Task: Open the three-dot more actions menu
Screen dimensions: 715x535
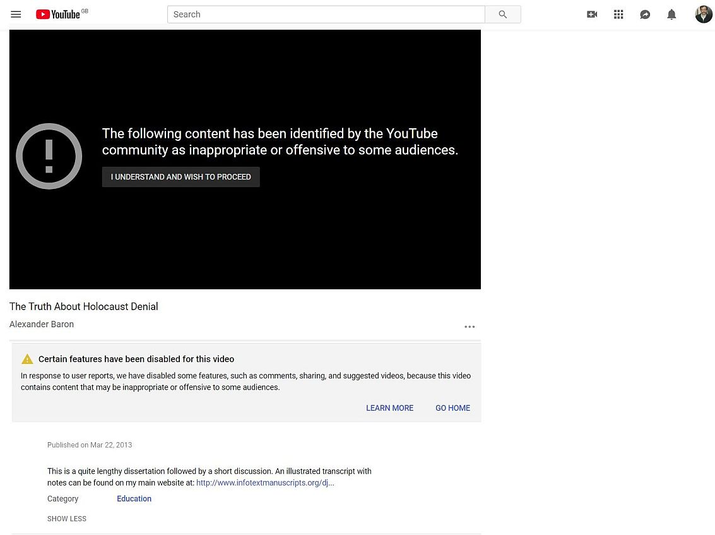Action: [470, 327]
